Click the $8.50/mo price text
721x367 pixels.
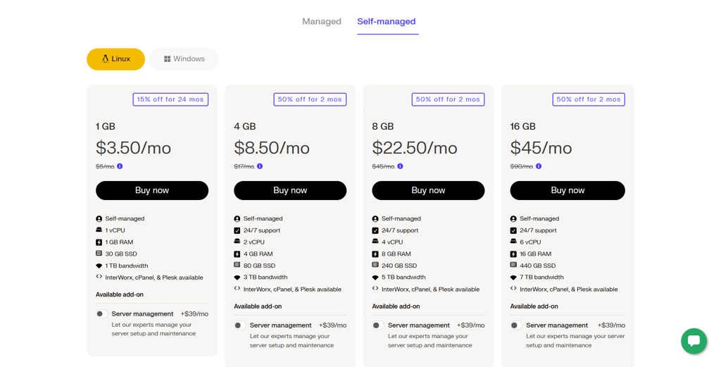coord(272,148)
